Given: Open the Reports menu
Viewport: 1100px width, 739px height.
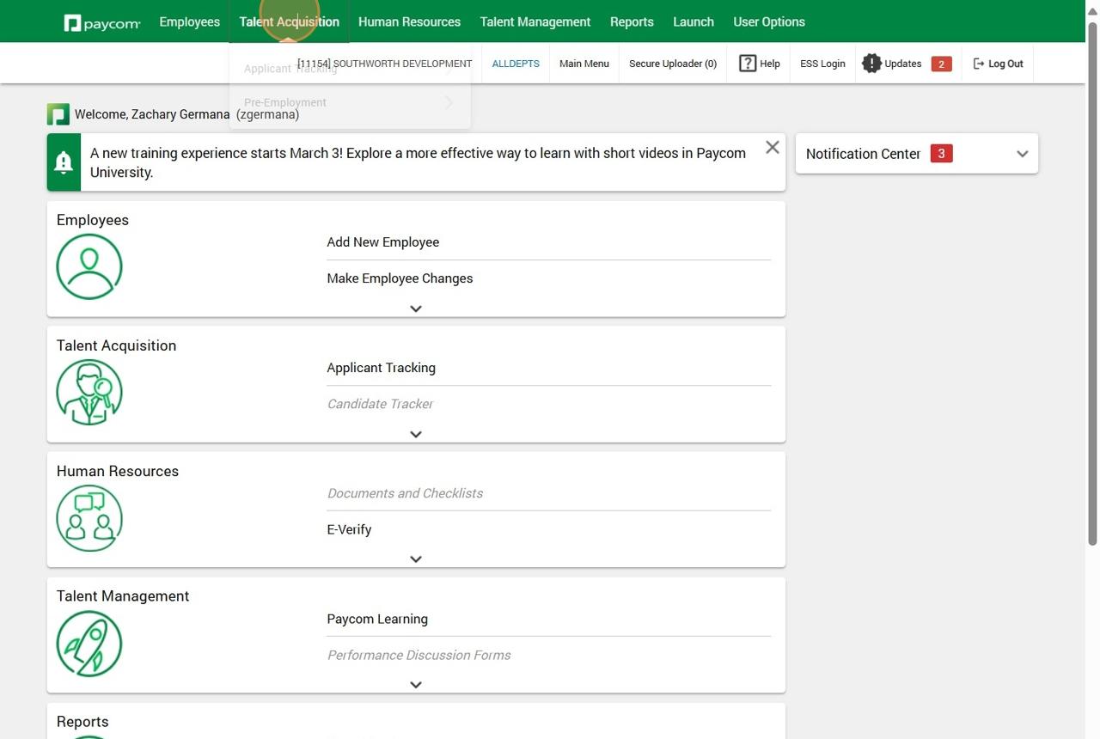Looking at the screenshot, I should (632, 21).
